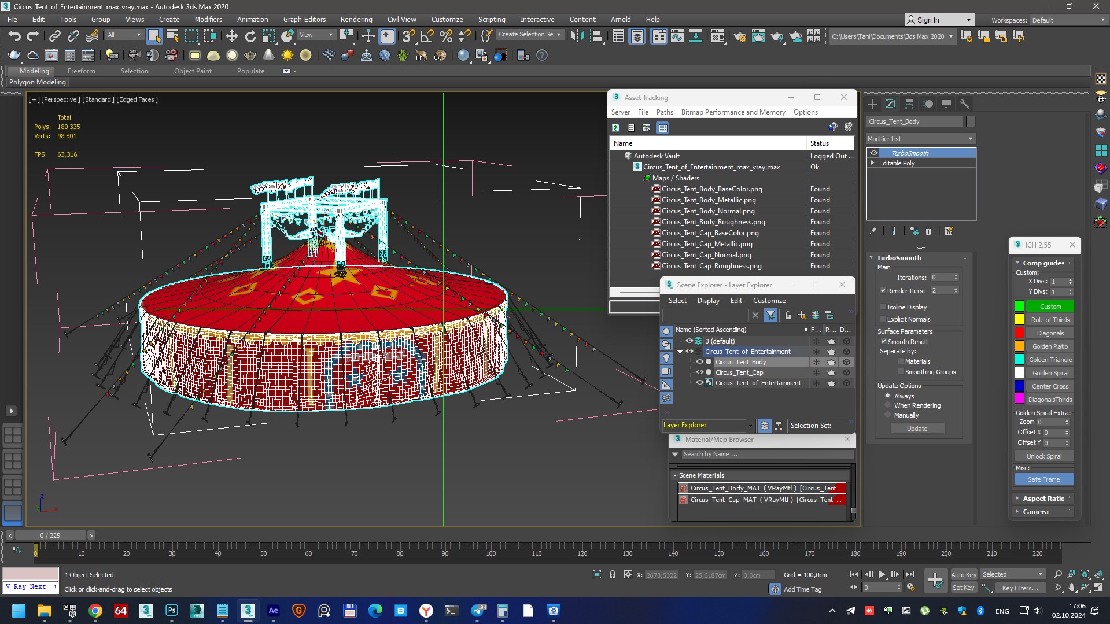Click the Undo arrow icon

pos(14,36)
